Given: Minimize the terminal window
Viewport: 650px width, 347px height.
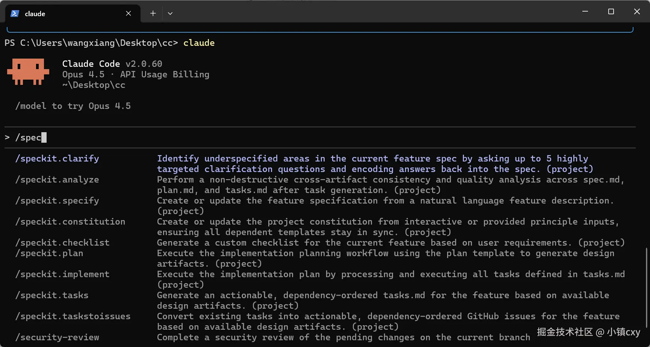Looking at the screenshot, I should [585, 12].
